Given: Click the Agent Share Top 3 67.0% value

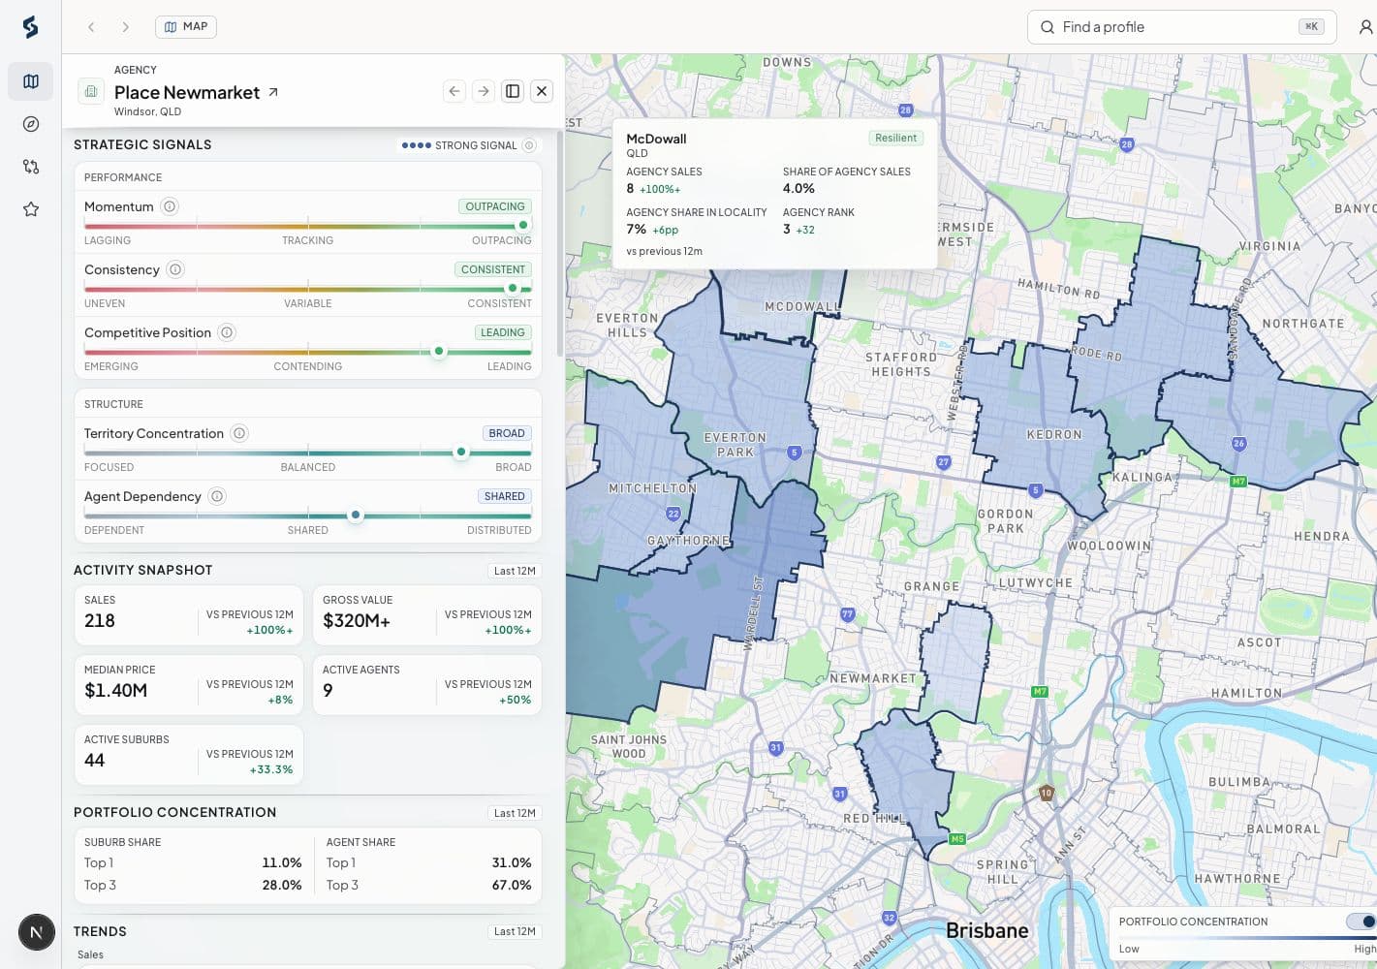Looking at the screenshot, I should point(512,885).
